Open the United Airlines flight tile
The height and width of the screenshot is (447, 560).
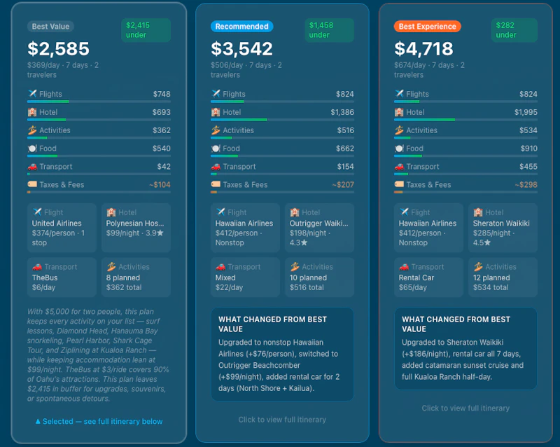coord(62,228)
